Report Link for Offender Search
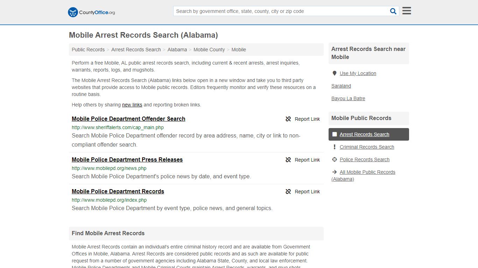Image resolution: width=478 pixels, height=268 pixels. [x=303, y=119]
